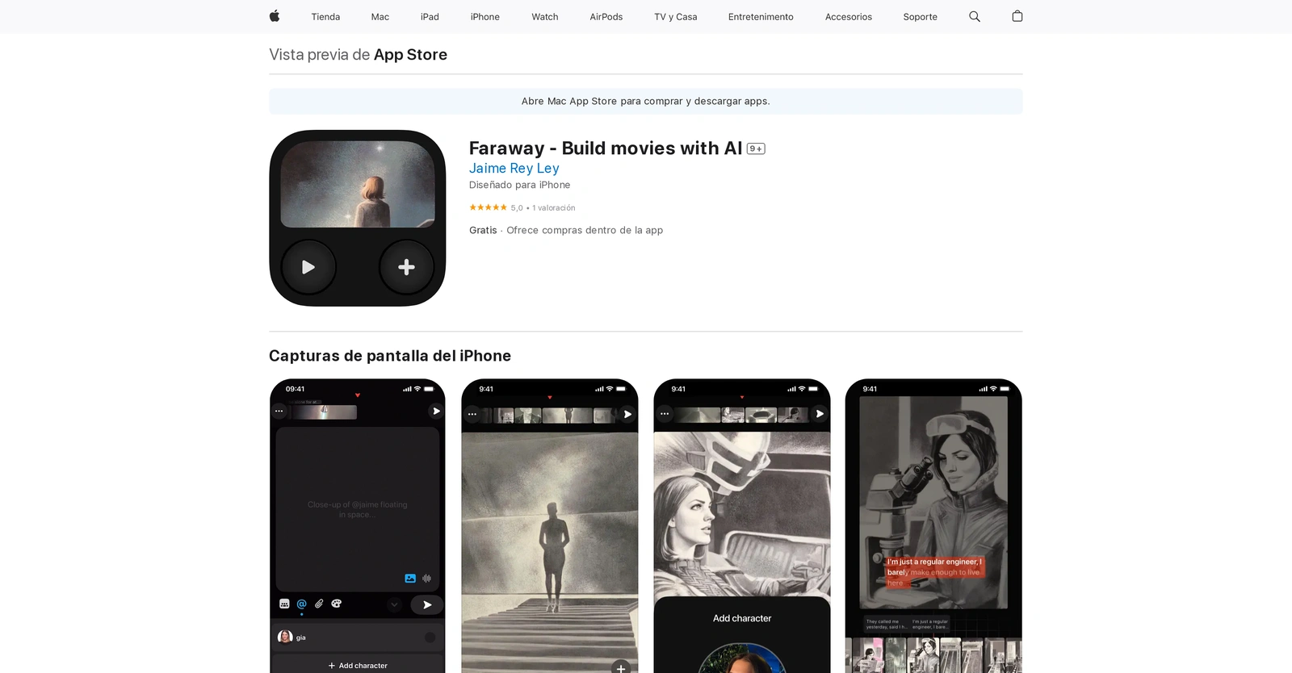The height and width of the screenshot is (673, 1292).
Task: Click the five-star rating icons
Action: tap(488, 207)
